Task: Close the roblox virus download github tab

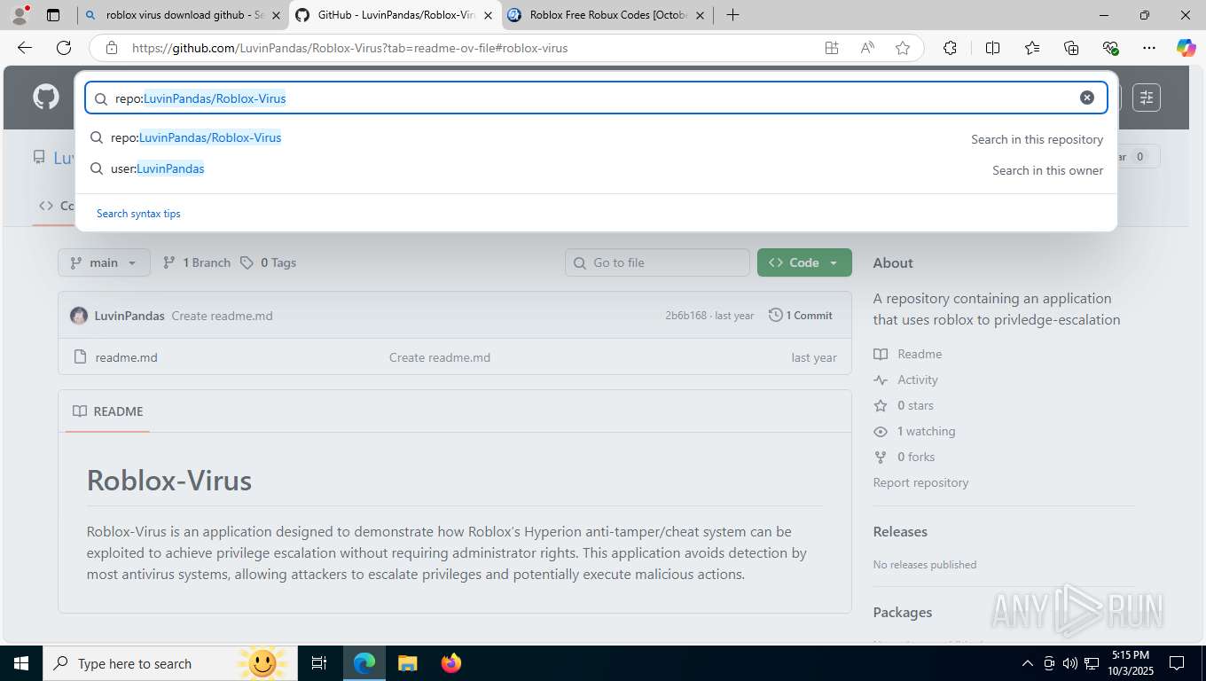Action: click(x=277, y=15)
